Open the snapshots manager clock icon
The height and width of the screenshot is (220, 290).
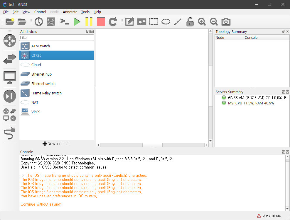tap(39, 22)
